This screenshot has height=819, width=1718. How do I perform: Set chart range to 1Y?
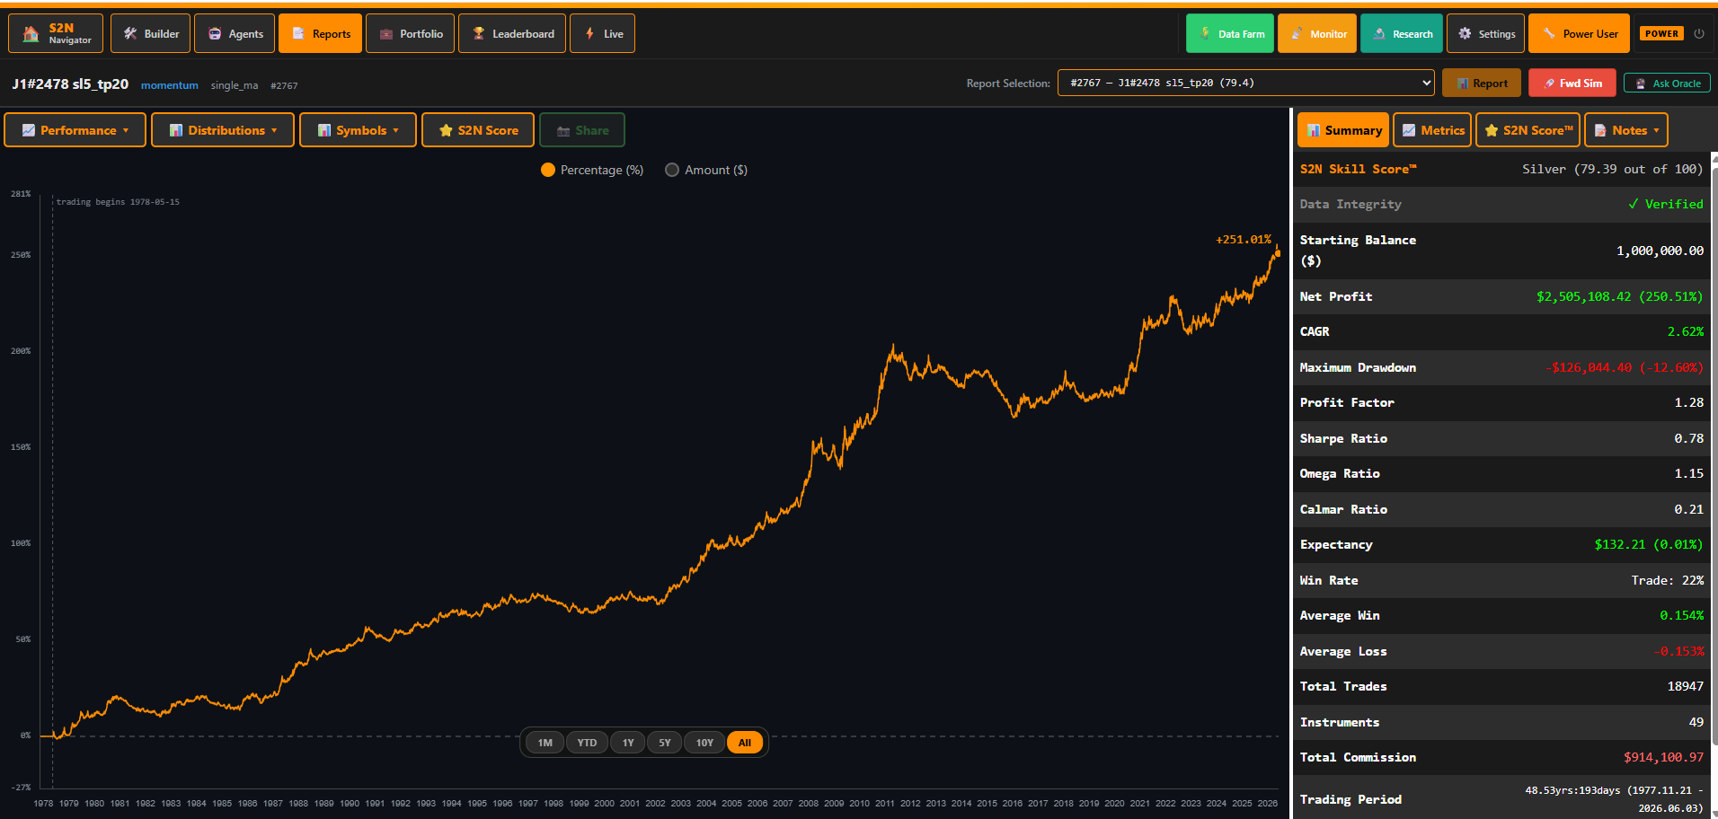tap(628, 743)
